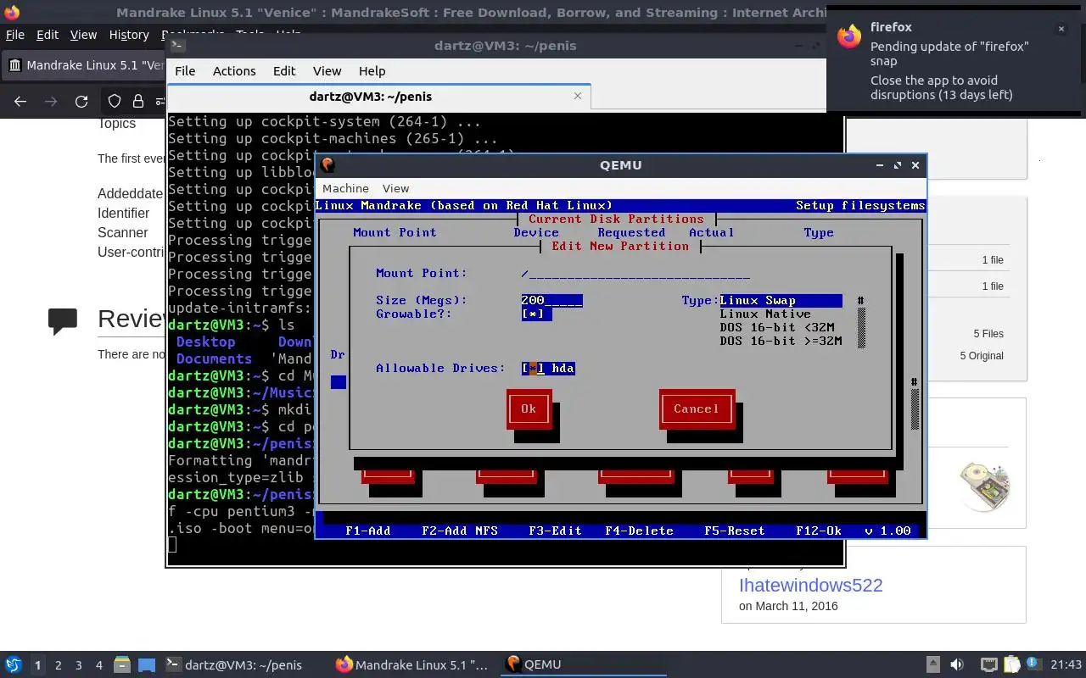Open terminal Help menu
Image resolution: width=1086 pixels, height=678 pixels.
[372, 71]
